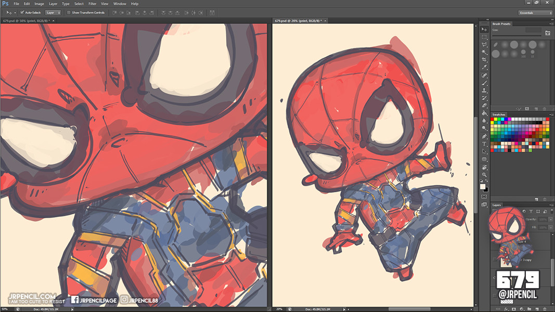Choose the pure red swatch, first in top row
The height and width of the screenshot is (312, 555).
[493, 120]
